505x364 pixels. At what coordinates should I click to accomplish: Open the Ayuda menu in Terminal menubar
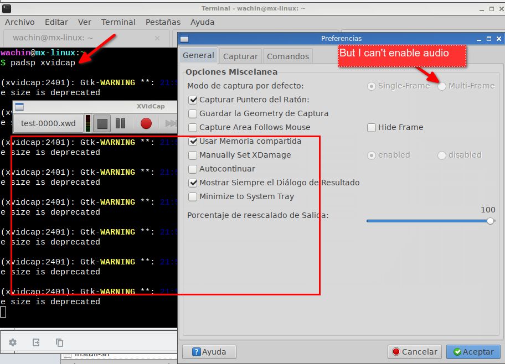(x=202, y=22)
